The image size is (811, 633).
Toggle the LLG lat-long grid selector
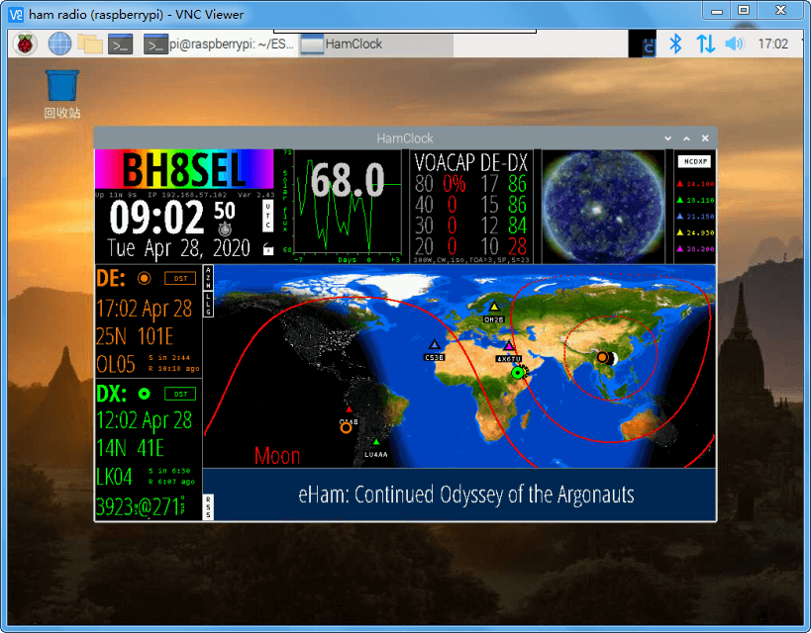(208, 303)
